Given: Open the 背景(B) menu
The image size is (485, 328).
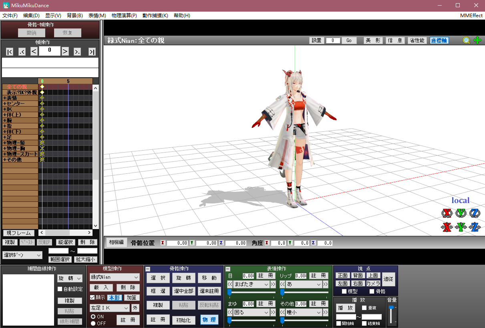Looking at the screenshot, I should [x=74, y=16].
